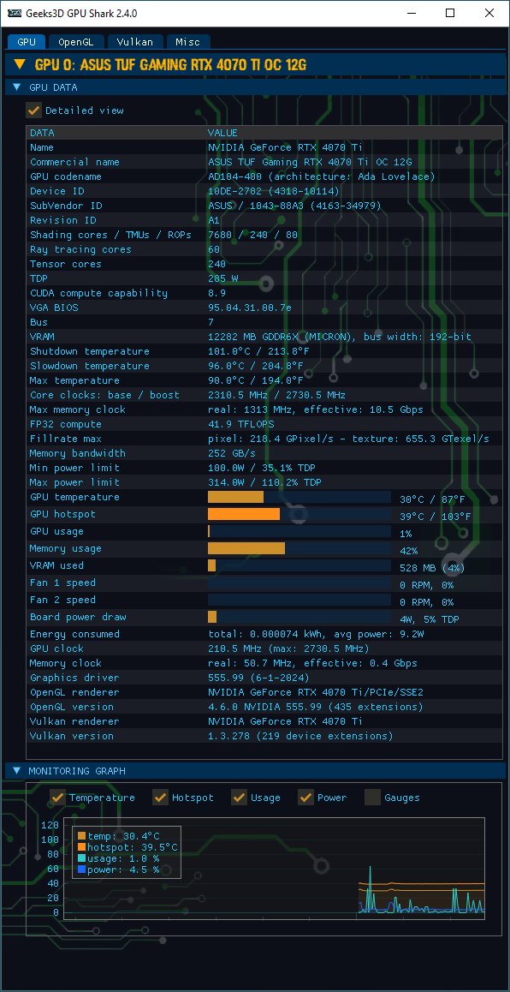
Task: Toggle the Usage graph checkbox
Action: click(239, 798)
